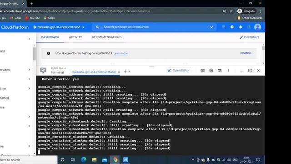Viewport: 291px width, 164px height.
Task: Open Windows Task View
Action: click(x=73, y=160)
